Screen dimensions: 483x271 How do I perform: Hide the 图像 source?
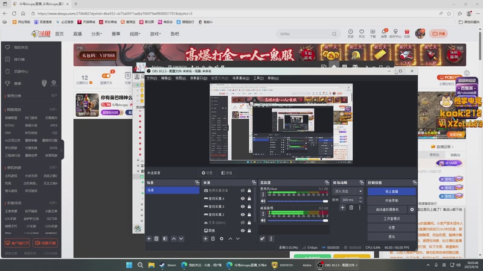[243, 231]
